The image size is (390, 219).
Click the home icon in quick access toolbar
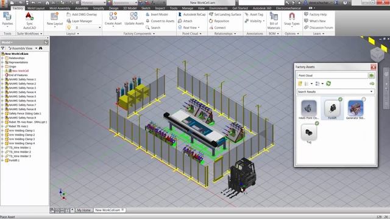point(48,2)
